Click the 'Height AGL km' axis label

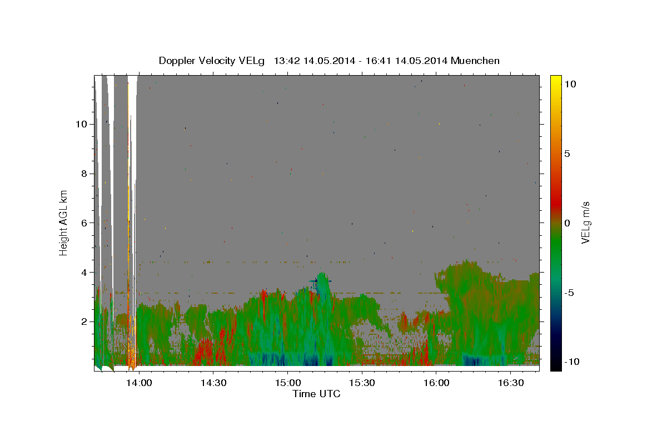tap(64, 222)
